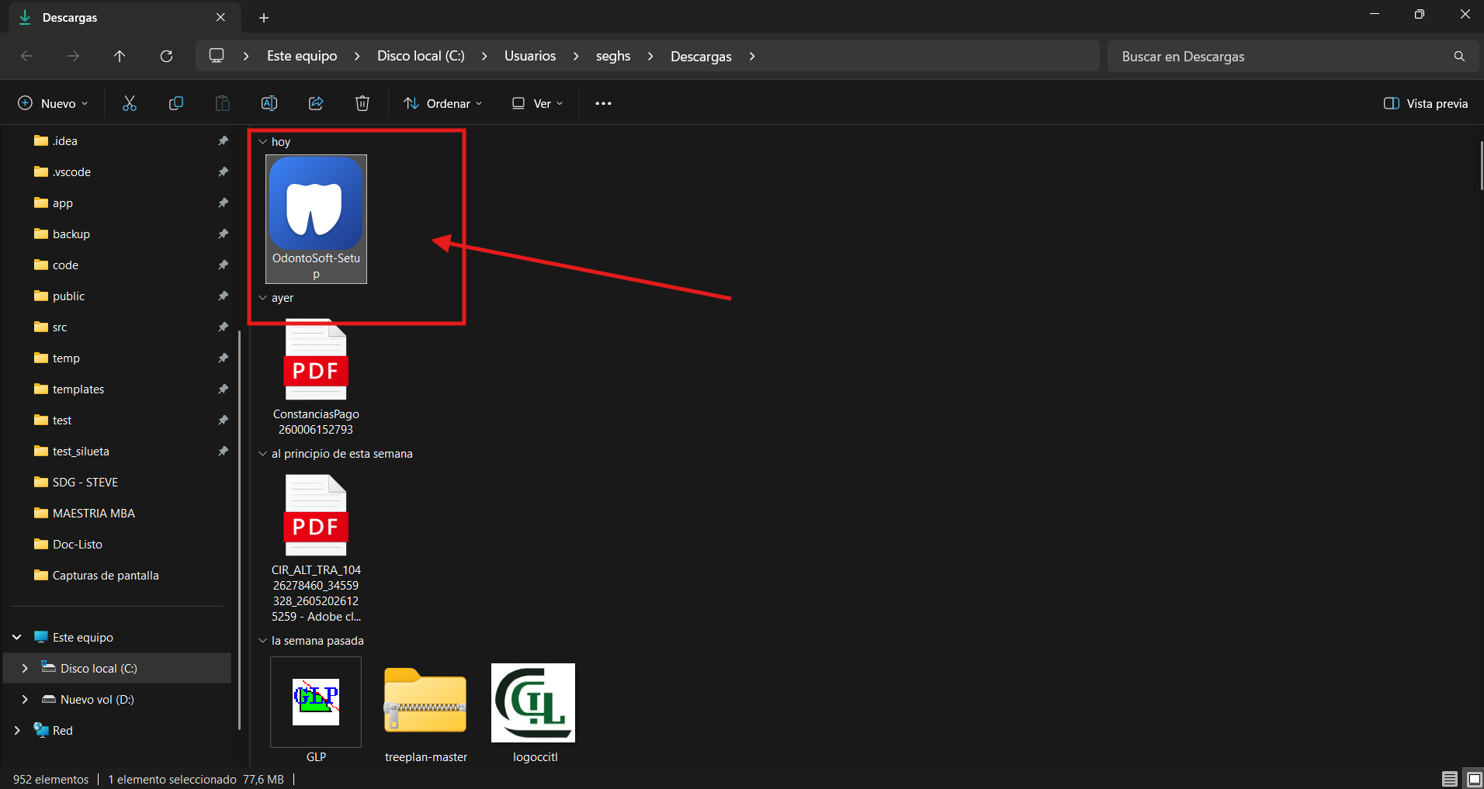Add a new tab with plus button

(x=264, y=17)
